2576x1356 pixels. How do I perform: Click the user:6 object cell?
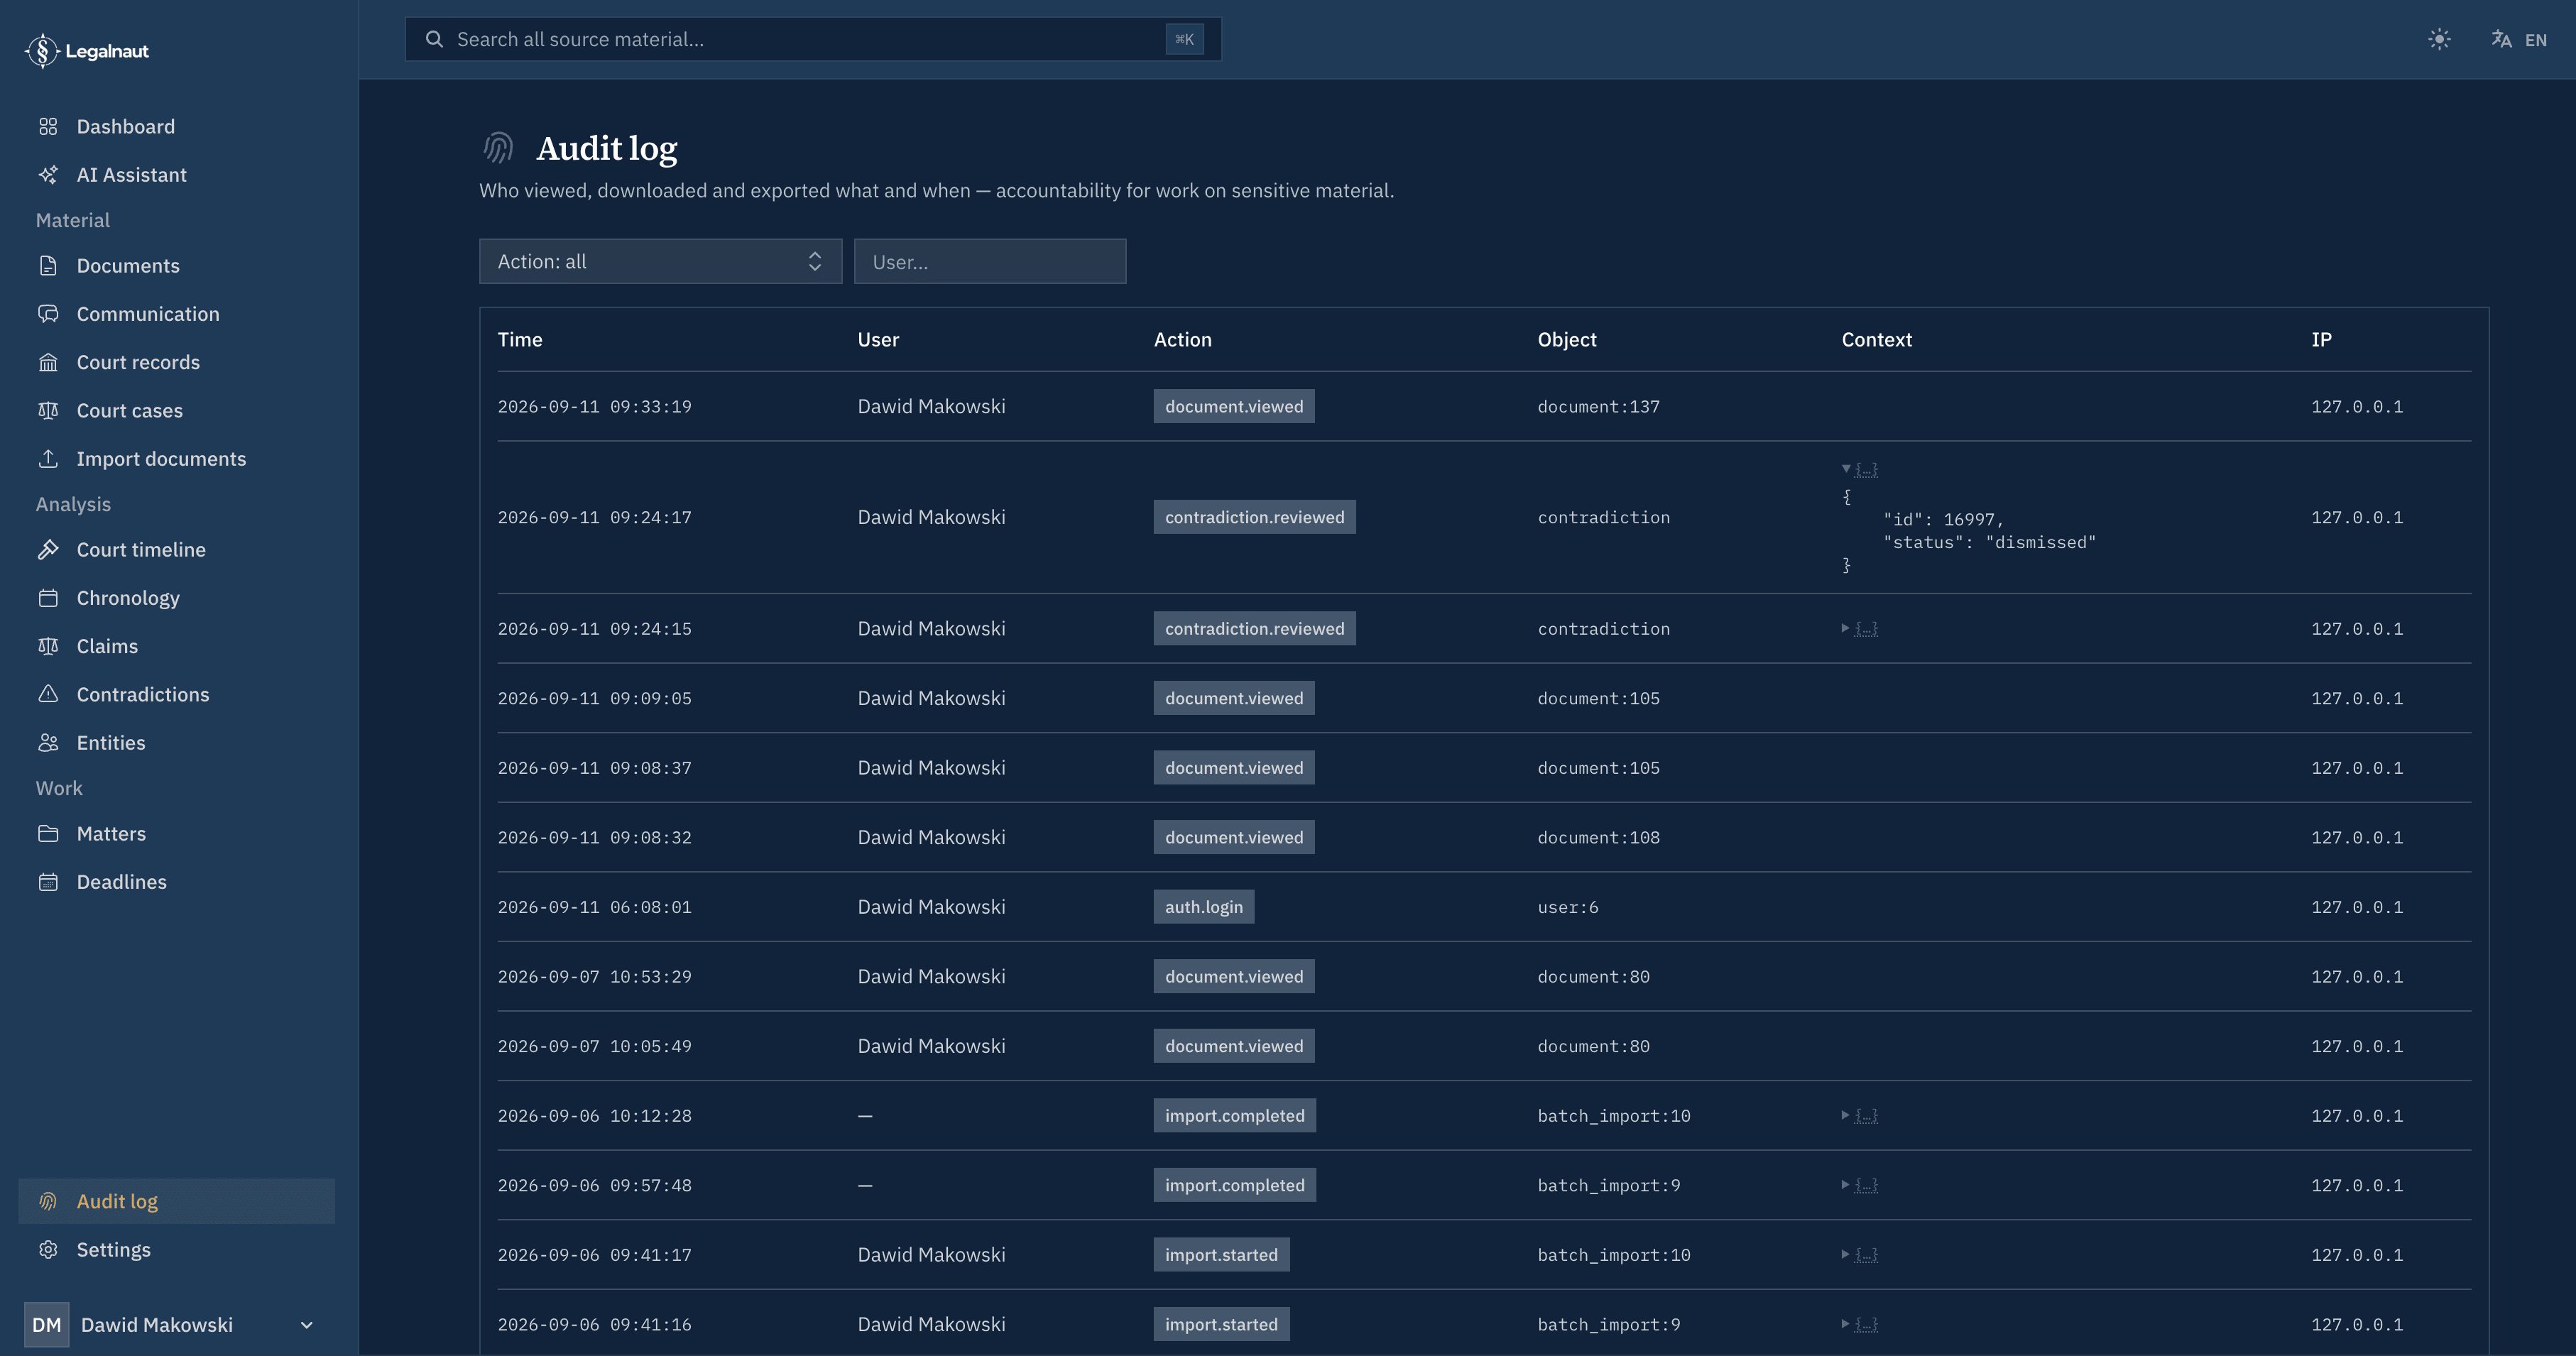coord(1567,907)
